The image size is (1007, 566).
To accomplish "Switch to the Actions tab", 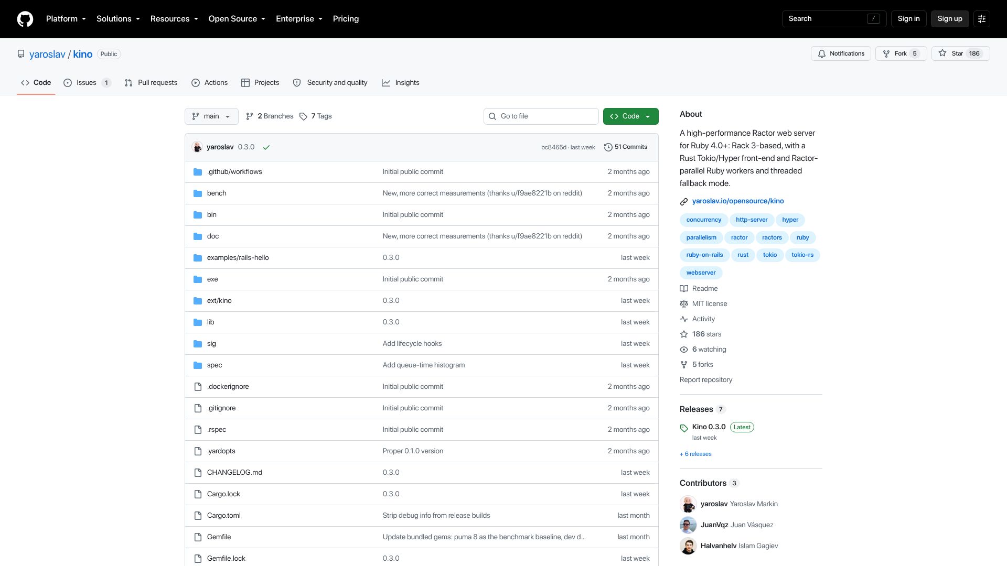I will (x=209, y=83).
